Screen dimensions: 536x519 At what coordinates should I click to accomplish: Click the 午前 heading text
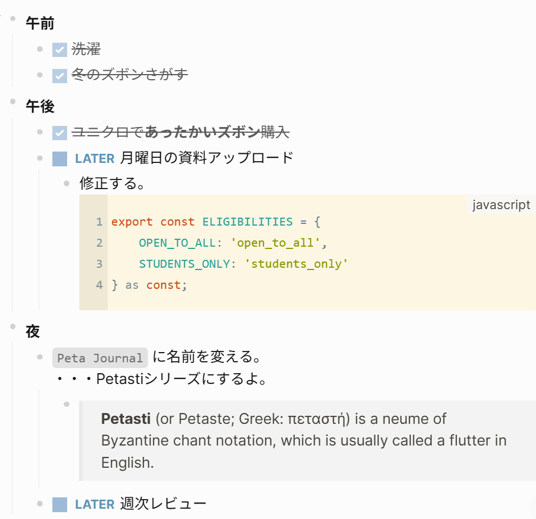pyautogui.click(x=40, y=23)
